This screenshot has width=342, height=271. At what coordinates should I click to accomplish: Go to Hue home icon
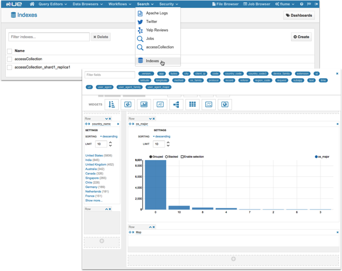click(32, 4)
